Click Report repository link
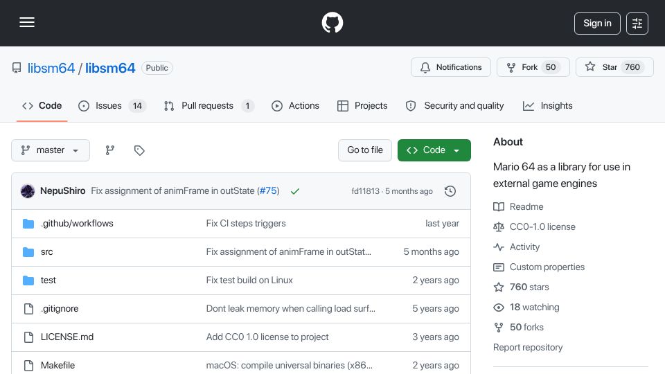The image size is (665, 374). click(x=528, y=347)
